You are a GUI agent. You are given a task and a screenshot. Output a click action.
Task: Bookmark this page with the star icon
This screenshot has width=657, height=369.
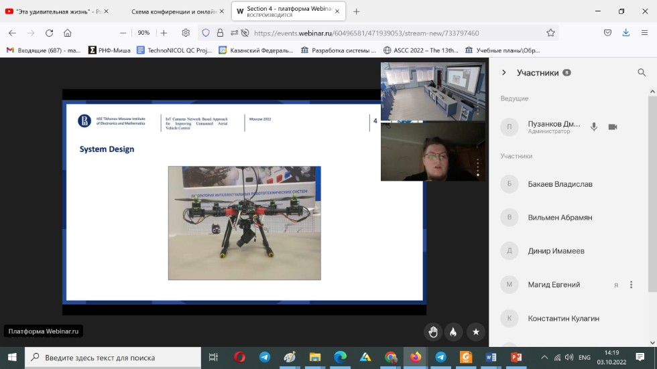[x=550, y=33]
